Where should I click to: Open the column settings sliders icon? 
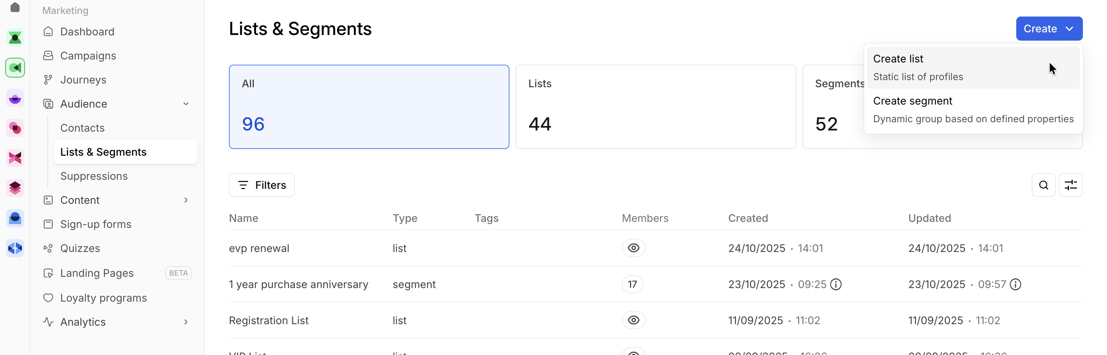point(1070,185)
